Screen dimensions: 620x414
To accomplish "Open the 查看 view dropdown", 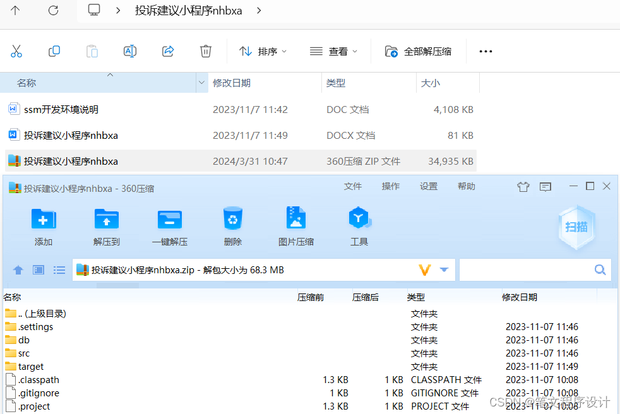I will [333, 51].
